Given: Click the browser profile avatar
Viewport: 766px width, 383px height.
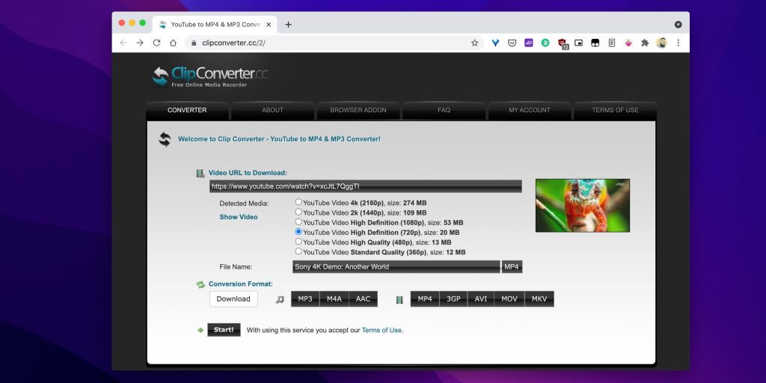Looking at the screenshot, I should coord(661,43).
